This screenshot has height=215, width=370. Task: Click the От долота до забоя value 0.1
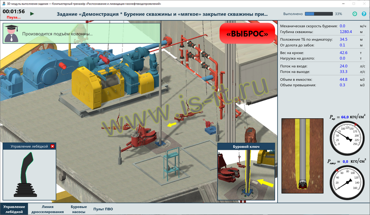click(342, 45)
